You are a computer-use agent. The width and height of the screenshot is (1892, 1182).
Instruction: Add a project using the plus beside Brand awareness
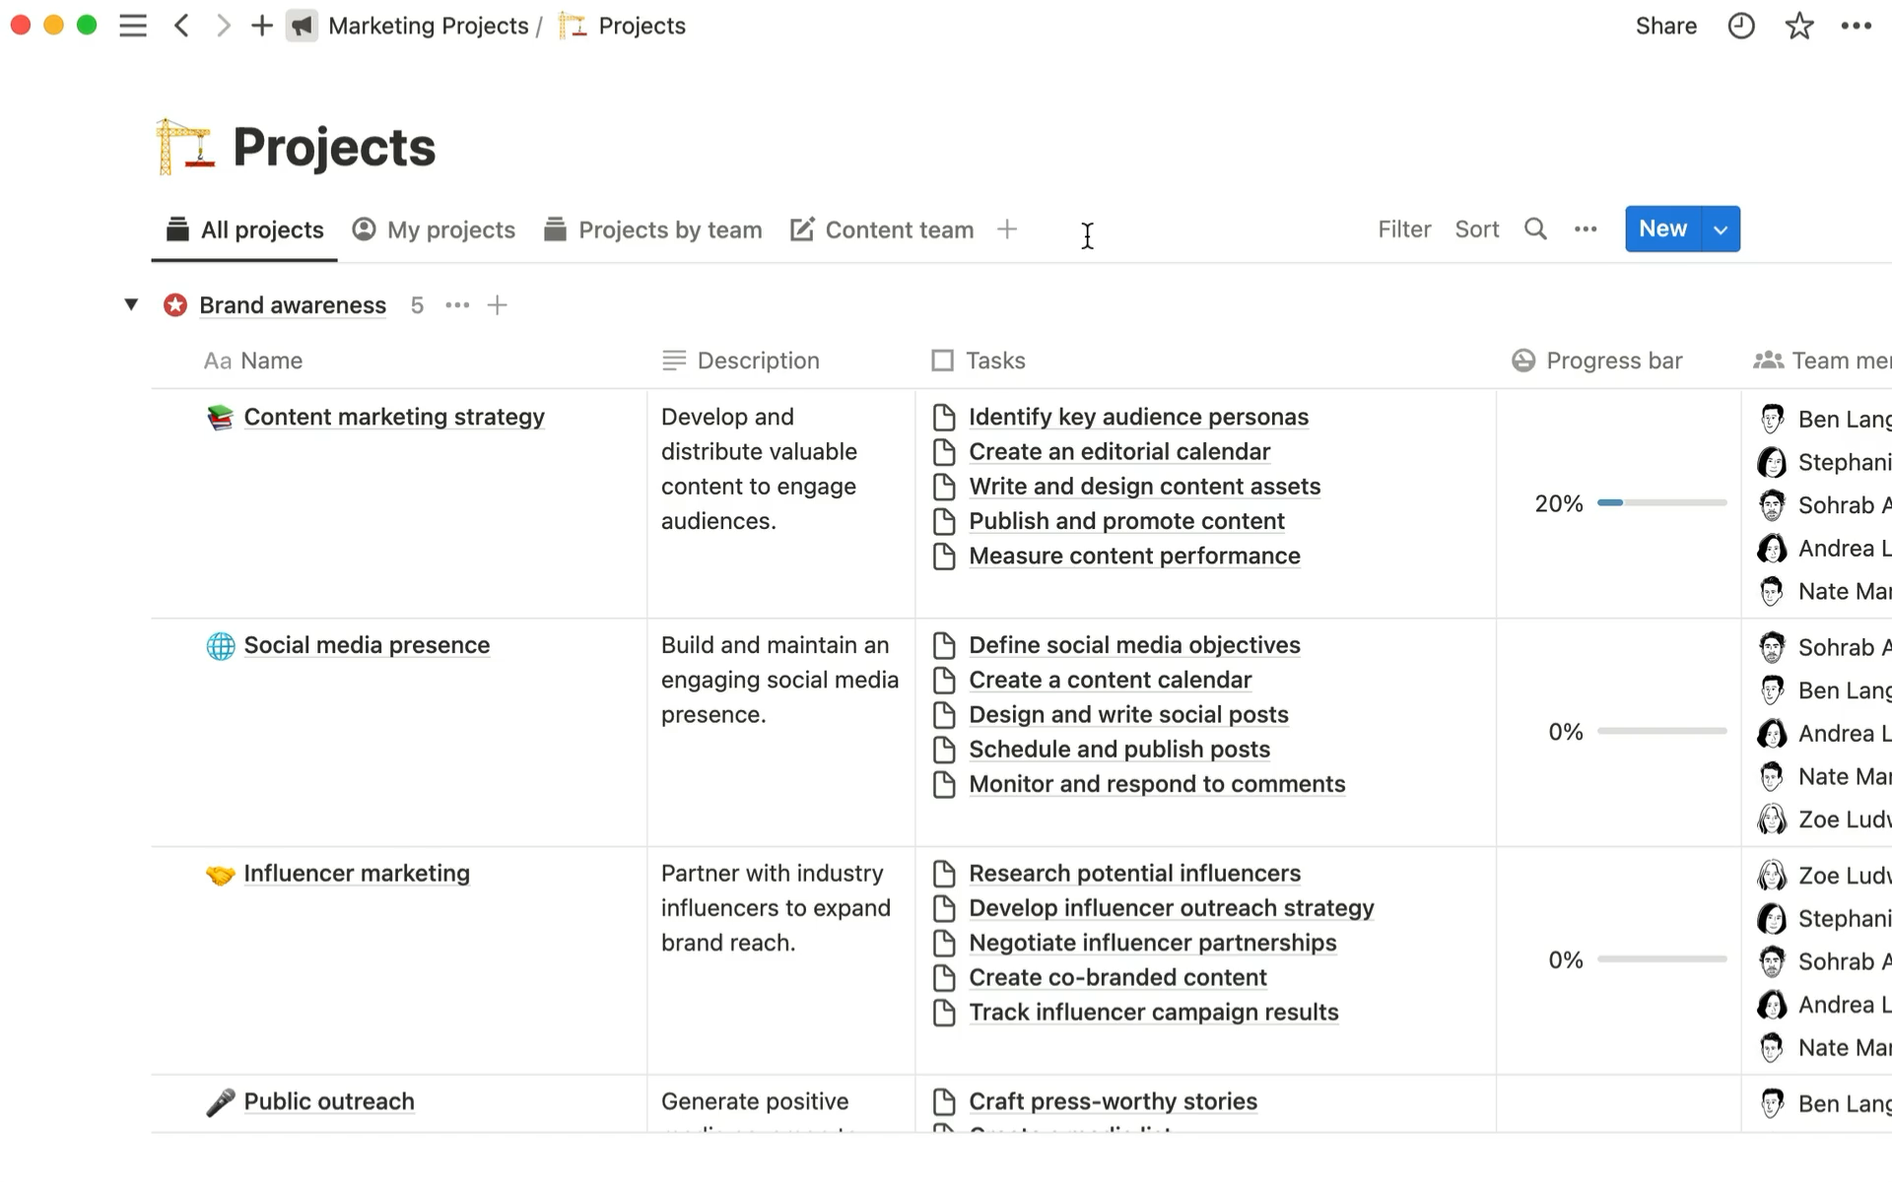pyautogui.click(x=497, y=305)
